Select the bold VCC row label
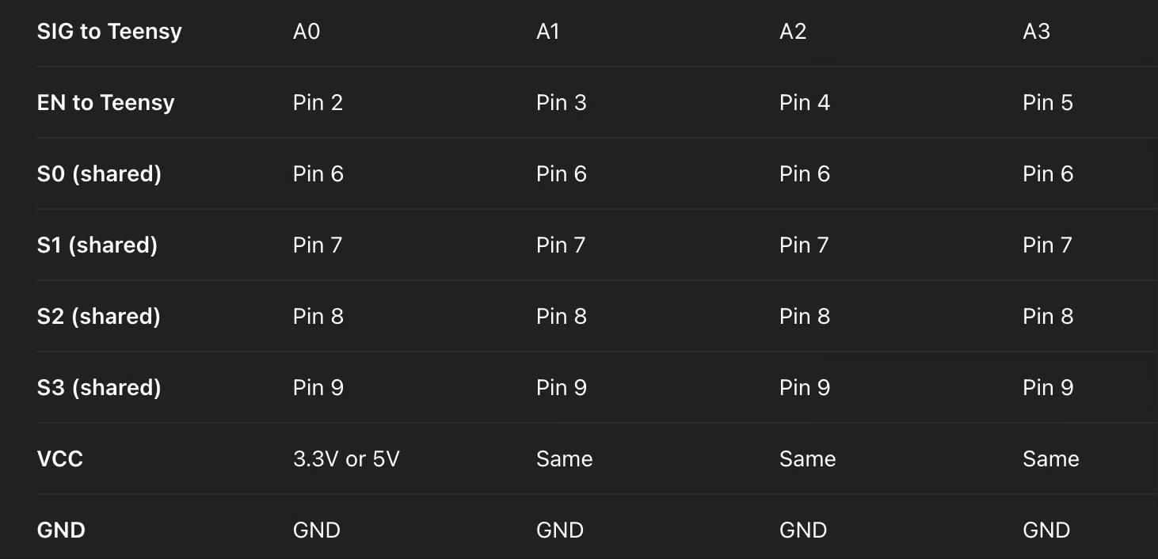The width and height of the screenshot is (1158, 559). click(60, 459)
